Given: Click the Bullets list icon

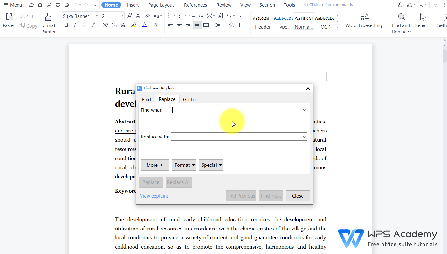Looking at the screenshot, I should (170, 15).
